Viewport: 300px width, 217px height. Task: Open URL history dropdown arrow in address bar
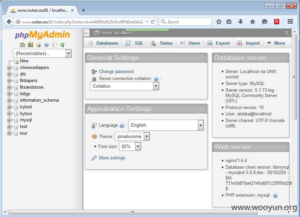click(147, 22)
